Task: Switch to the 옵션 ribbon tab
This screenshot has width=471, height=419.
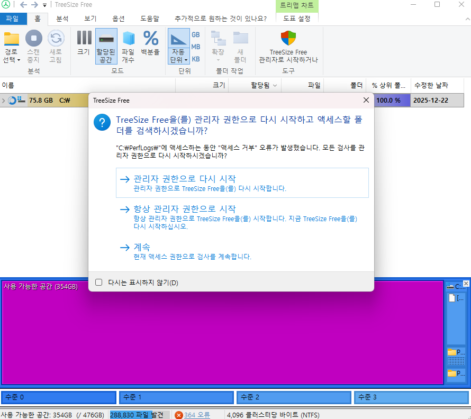Action: [x=119, y=19]
